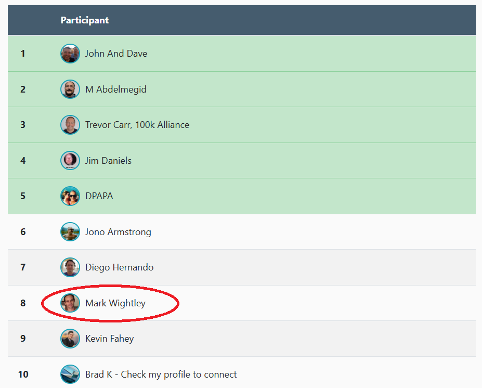Click the Participant column header
This screenshot has height=388, width=482.
pos(85,20)
